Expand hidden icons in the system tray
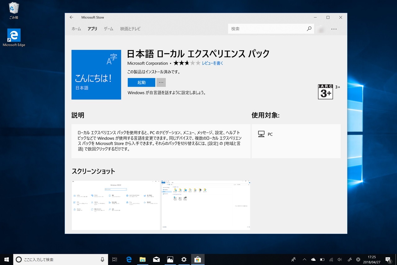The image size is (397, 265). coord(304,259)
